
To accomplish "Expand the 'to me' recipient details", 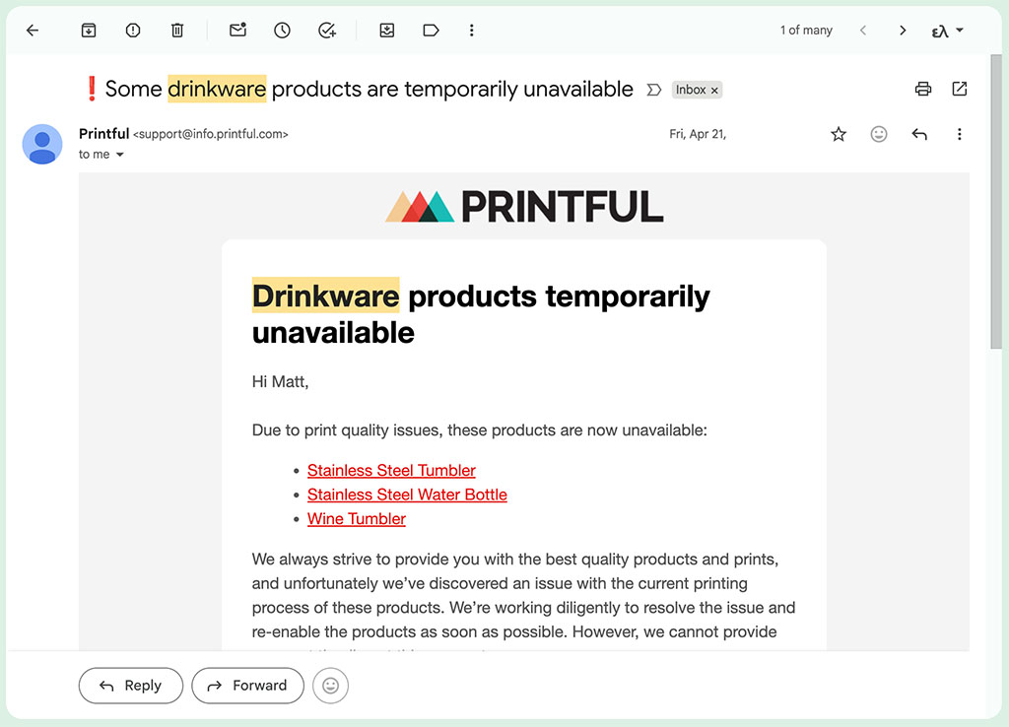I will pos(119,154).
